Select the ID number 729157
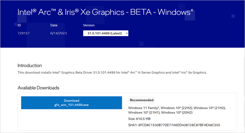This screenshot has width=245, height=133. (23, 33)
